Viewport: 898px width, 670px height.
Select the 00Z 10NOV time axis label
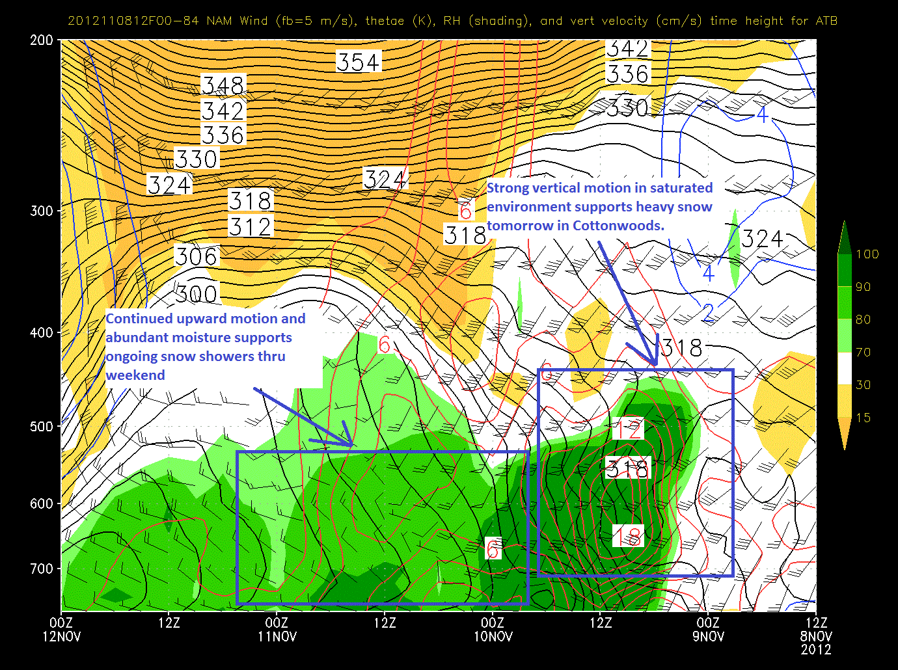[x=493, y=630]
